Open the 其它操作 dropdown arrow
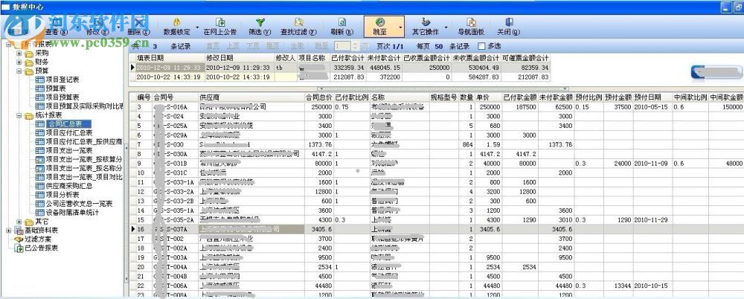The image size is (744, 299). click(446, 27)
